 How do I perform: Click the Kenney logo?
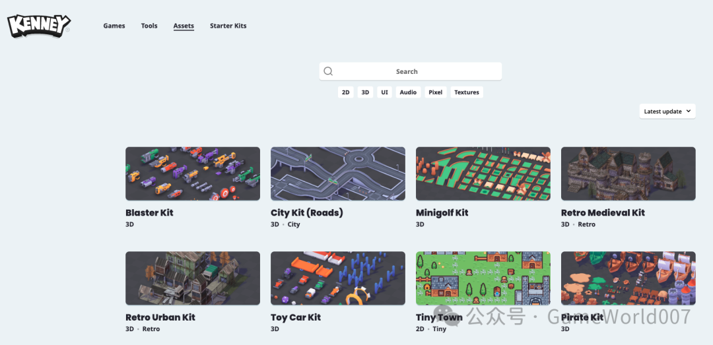coord(39,26)
